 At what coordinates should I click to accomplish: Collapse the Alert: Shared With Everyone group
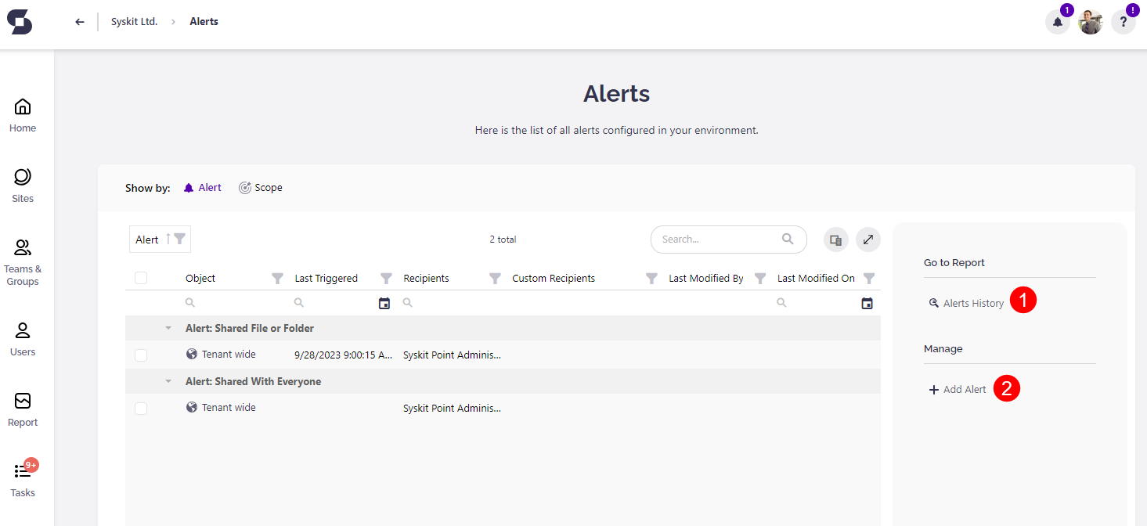(168, 380)
